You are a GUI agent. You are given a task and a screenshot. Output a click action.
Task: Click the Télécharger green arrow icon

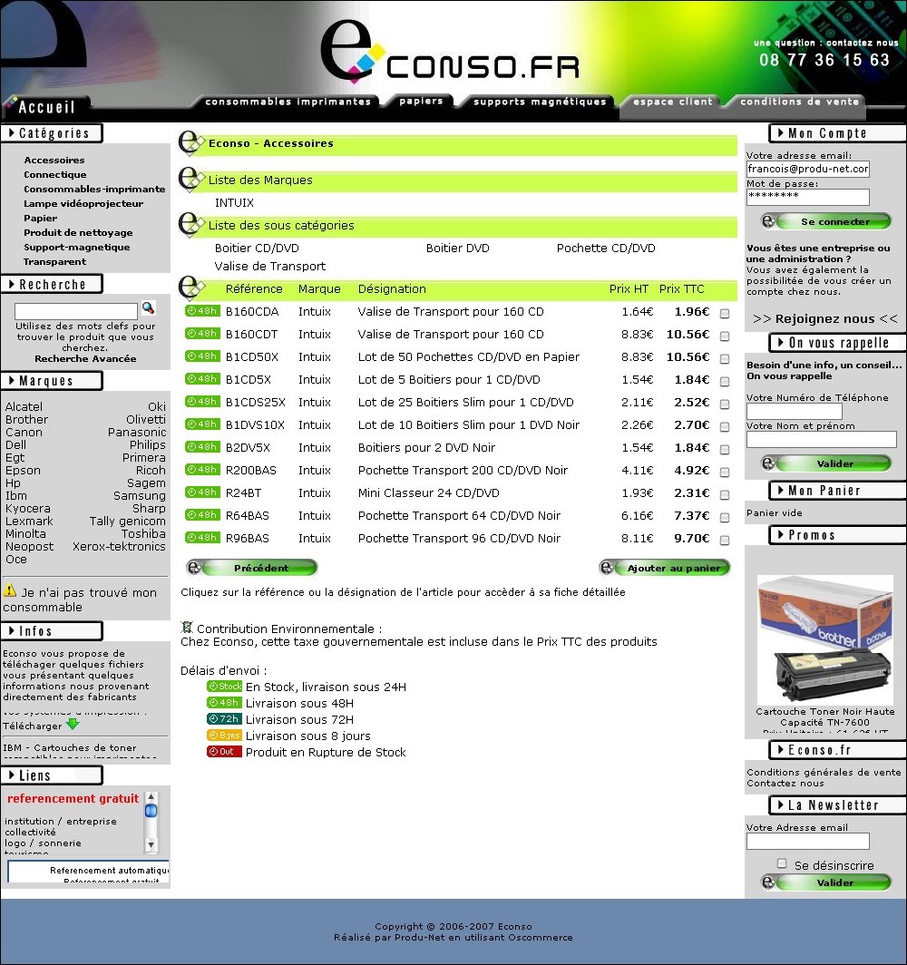coord(73,725)
